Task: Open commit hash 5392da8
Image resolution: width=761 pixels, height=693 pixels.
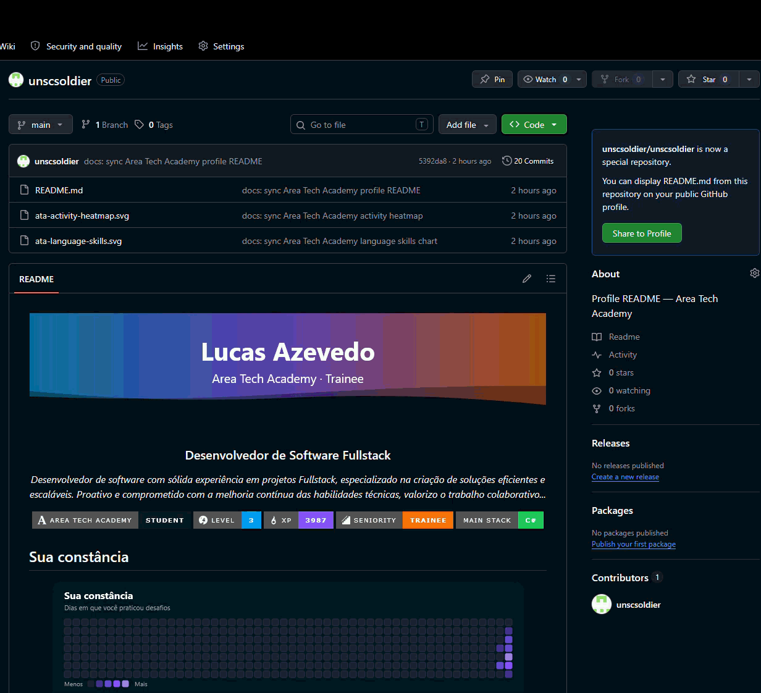Action: pos(432,161)
